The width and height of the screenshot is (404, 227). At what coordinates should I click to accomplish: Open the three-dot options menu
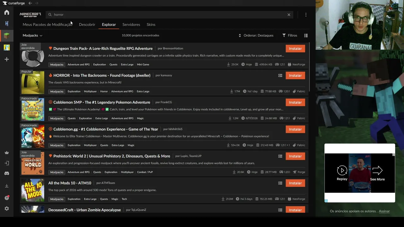pyautogui.click(x=306, y=15)
